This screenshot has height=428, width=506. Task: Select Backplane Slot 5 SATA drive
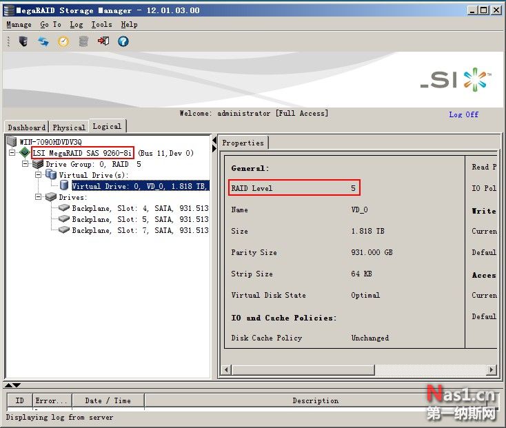tap(140, 219)
